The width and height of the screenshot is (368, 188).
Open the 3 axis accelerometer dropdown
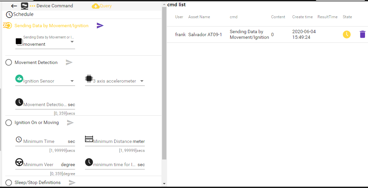pyautogui.click(x=142, y=81)
